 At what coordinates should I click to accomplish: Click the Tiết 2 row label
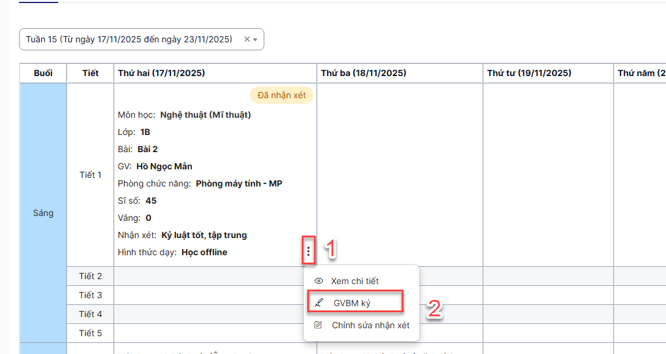pyautogui.click(x=91, y=276)
